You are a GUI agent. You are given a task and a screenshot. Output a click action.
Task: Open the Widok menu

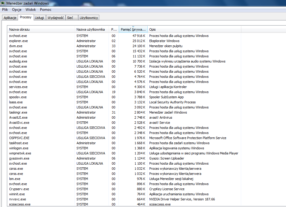pos(31,10)
